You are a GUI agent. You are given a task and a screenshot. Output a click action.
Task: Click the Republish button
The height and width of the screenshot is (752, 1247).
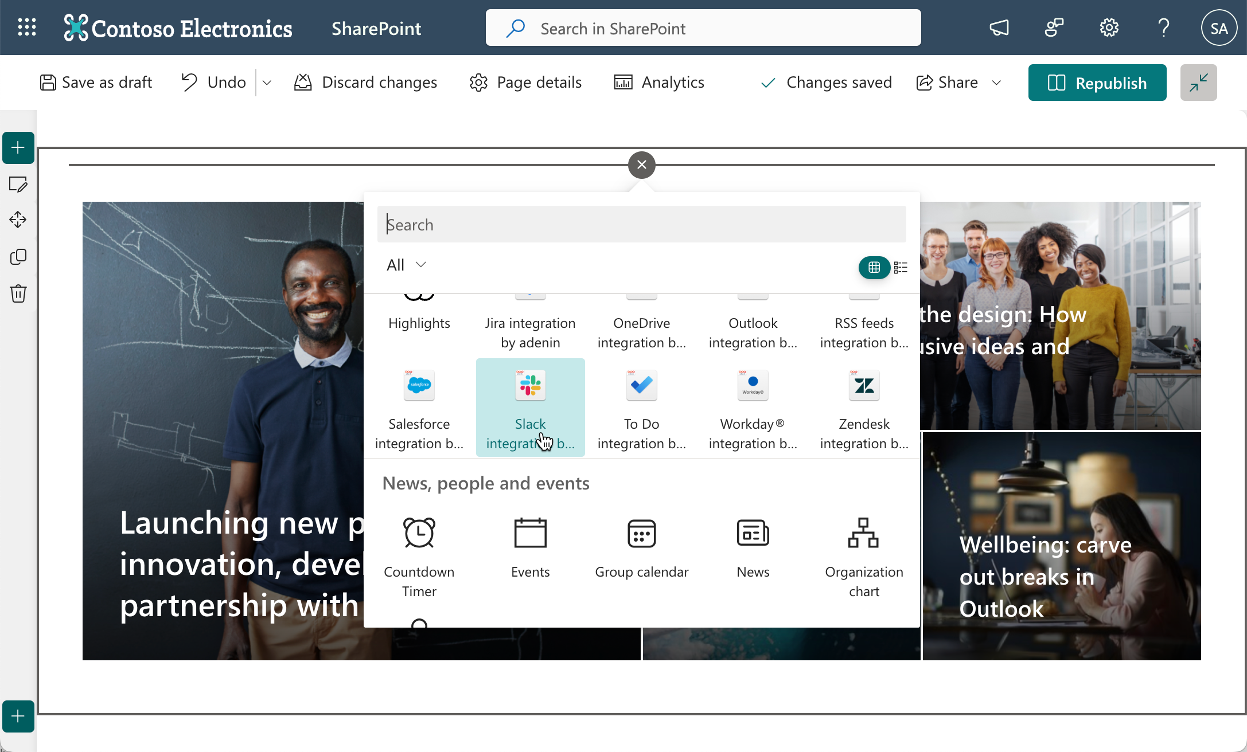coord(1097,83)
